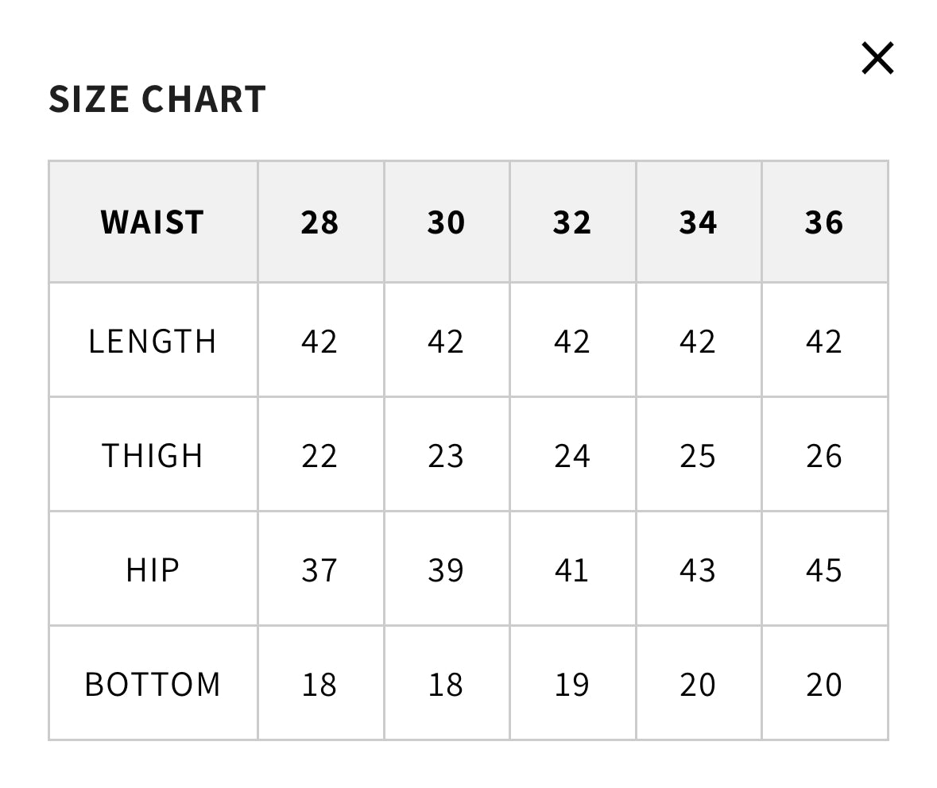Image resolution: width=937 pixels, height=788 pixels.
Task: Click the SIZE CHART heading
Action: 157,99
